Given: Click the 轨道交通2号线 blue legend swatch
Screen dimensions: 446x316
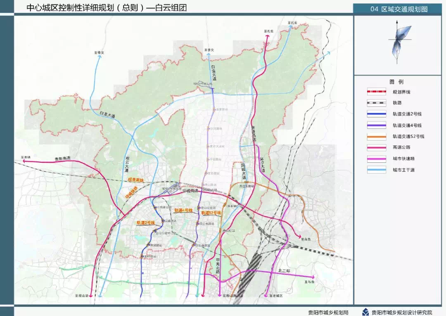Looking at the screenshot, I should [376, 114].
